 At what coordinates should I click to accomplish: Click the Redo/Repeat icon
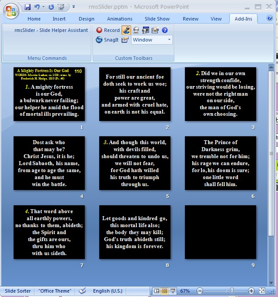51,7
